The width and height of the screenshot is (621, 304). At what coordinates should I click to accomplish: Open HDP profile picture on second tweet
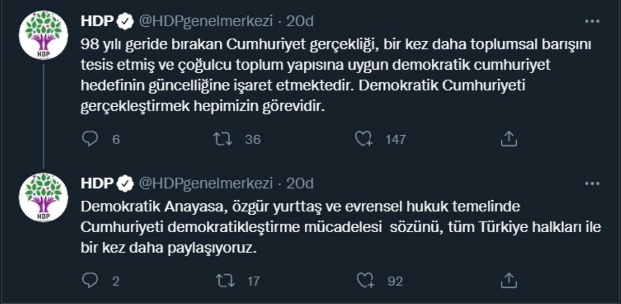43,197
